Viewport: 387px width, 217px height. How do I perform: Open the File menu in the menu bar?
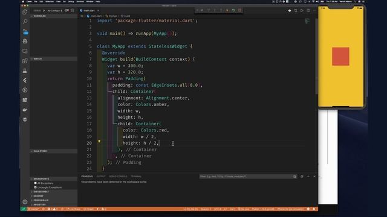tap(36, 1)
